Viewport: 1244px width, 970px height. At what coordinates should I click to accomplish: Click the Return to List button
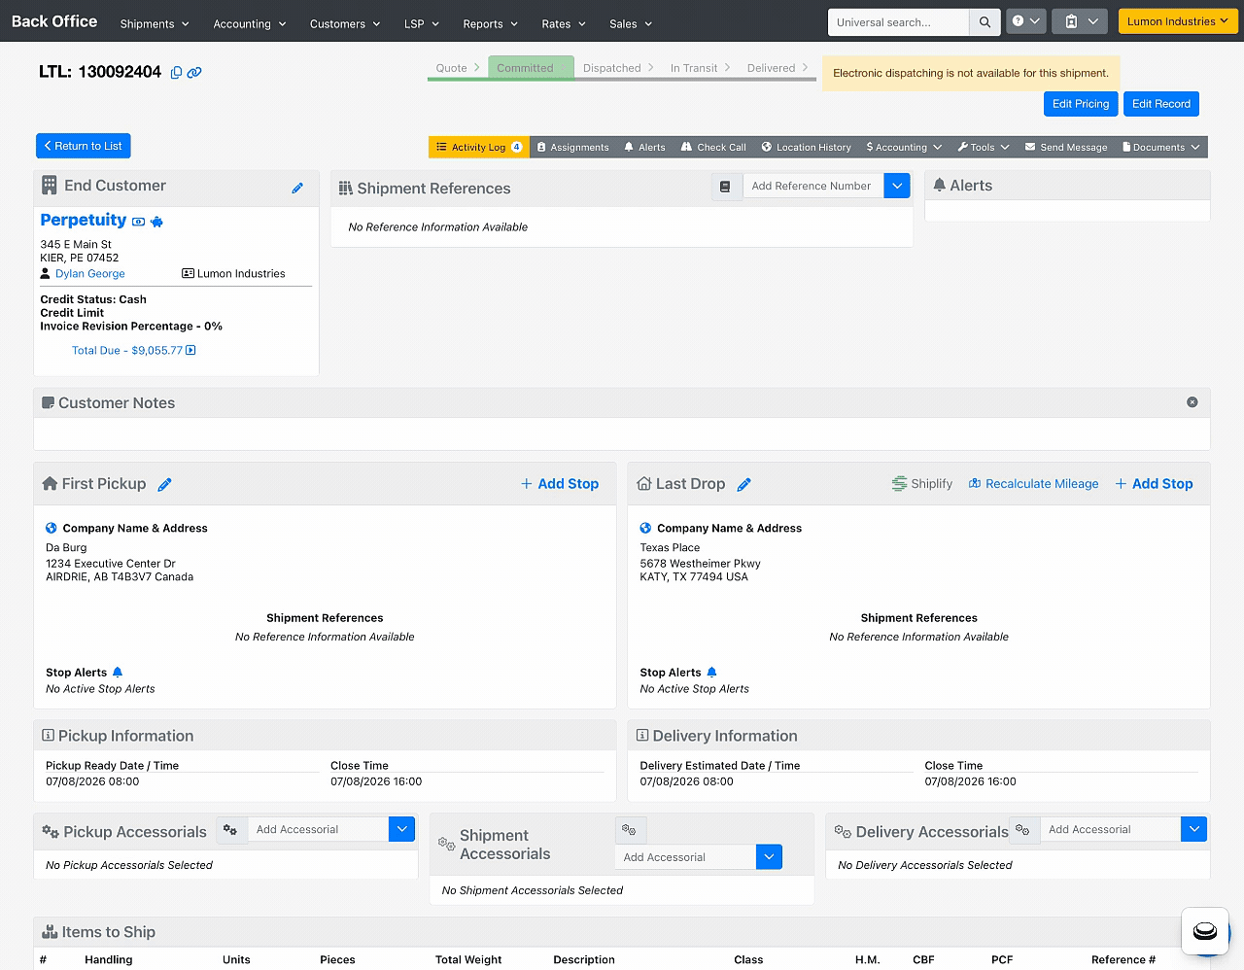84,146
